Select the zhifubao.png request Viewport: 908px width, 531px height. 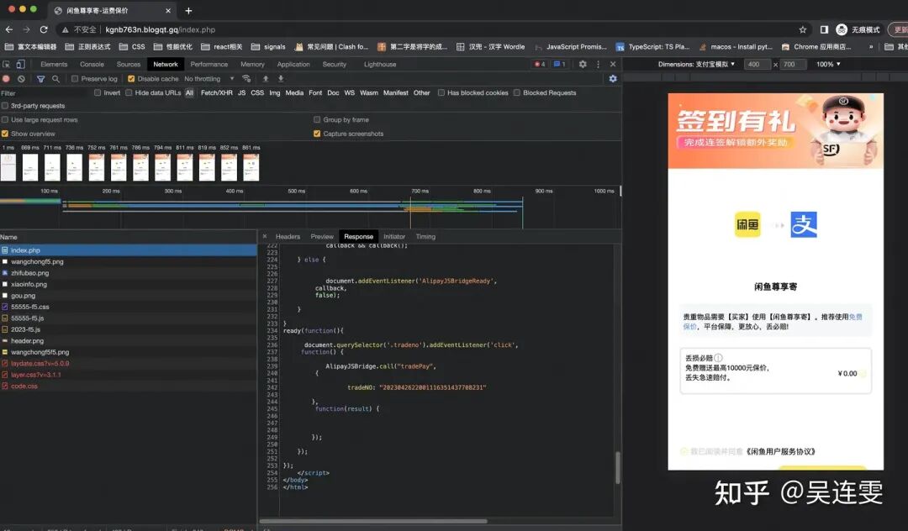(129, 273)
